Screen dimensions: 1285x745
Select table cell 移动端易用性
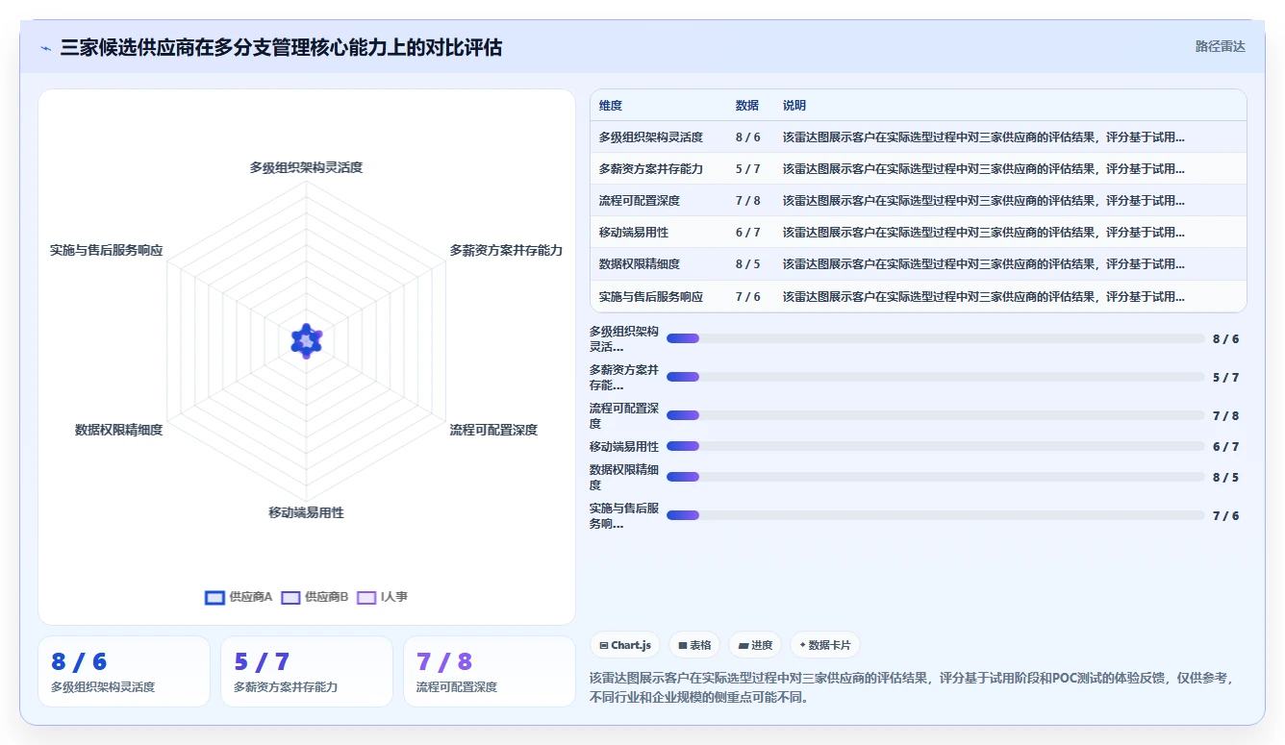(x=634, y=233)
